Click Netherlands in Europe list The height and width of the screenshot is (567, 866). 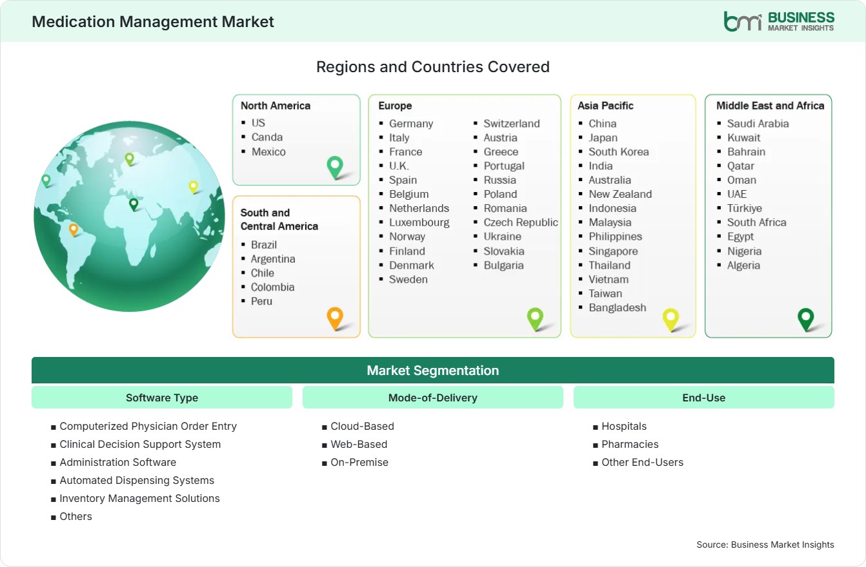pyautogui.click(x=419, y=208)
